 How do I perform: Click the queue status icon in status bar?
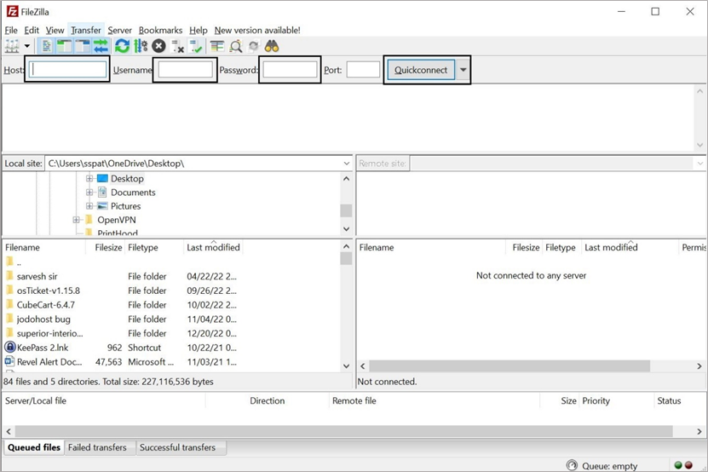pos(572,465)
